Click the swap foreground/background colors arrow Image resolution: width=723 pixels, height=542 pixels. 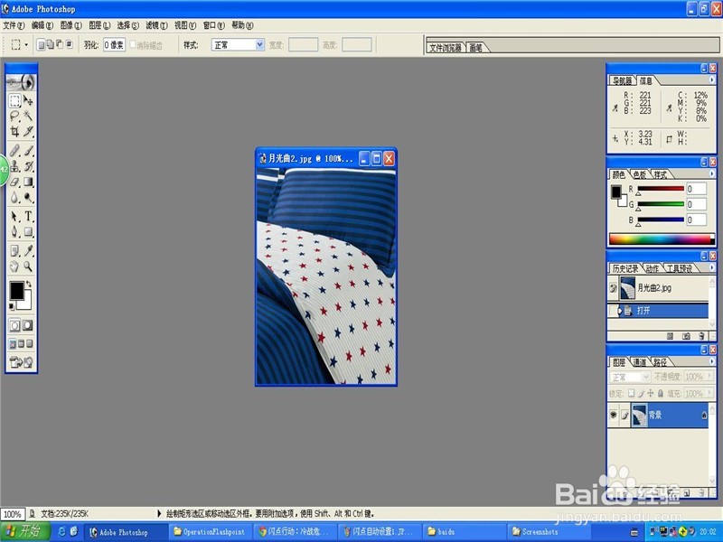[x=29, y=284]
